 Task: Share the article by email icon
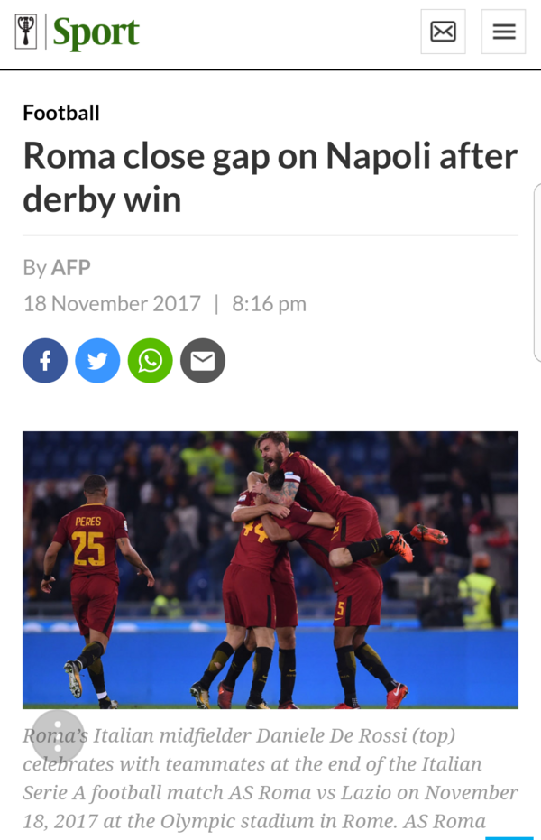(203, 361)
